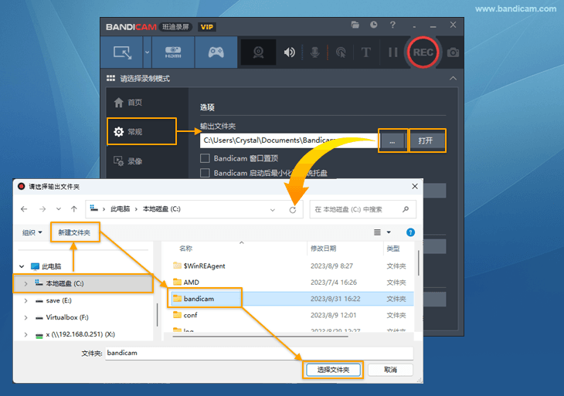This screenshot has width=564, height=396.
Task: Select HDMI device recording mode
Action: point(173,52)
